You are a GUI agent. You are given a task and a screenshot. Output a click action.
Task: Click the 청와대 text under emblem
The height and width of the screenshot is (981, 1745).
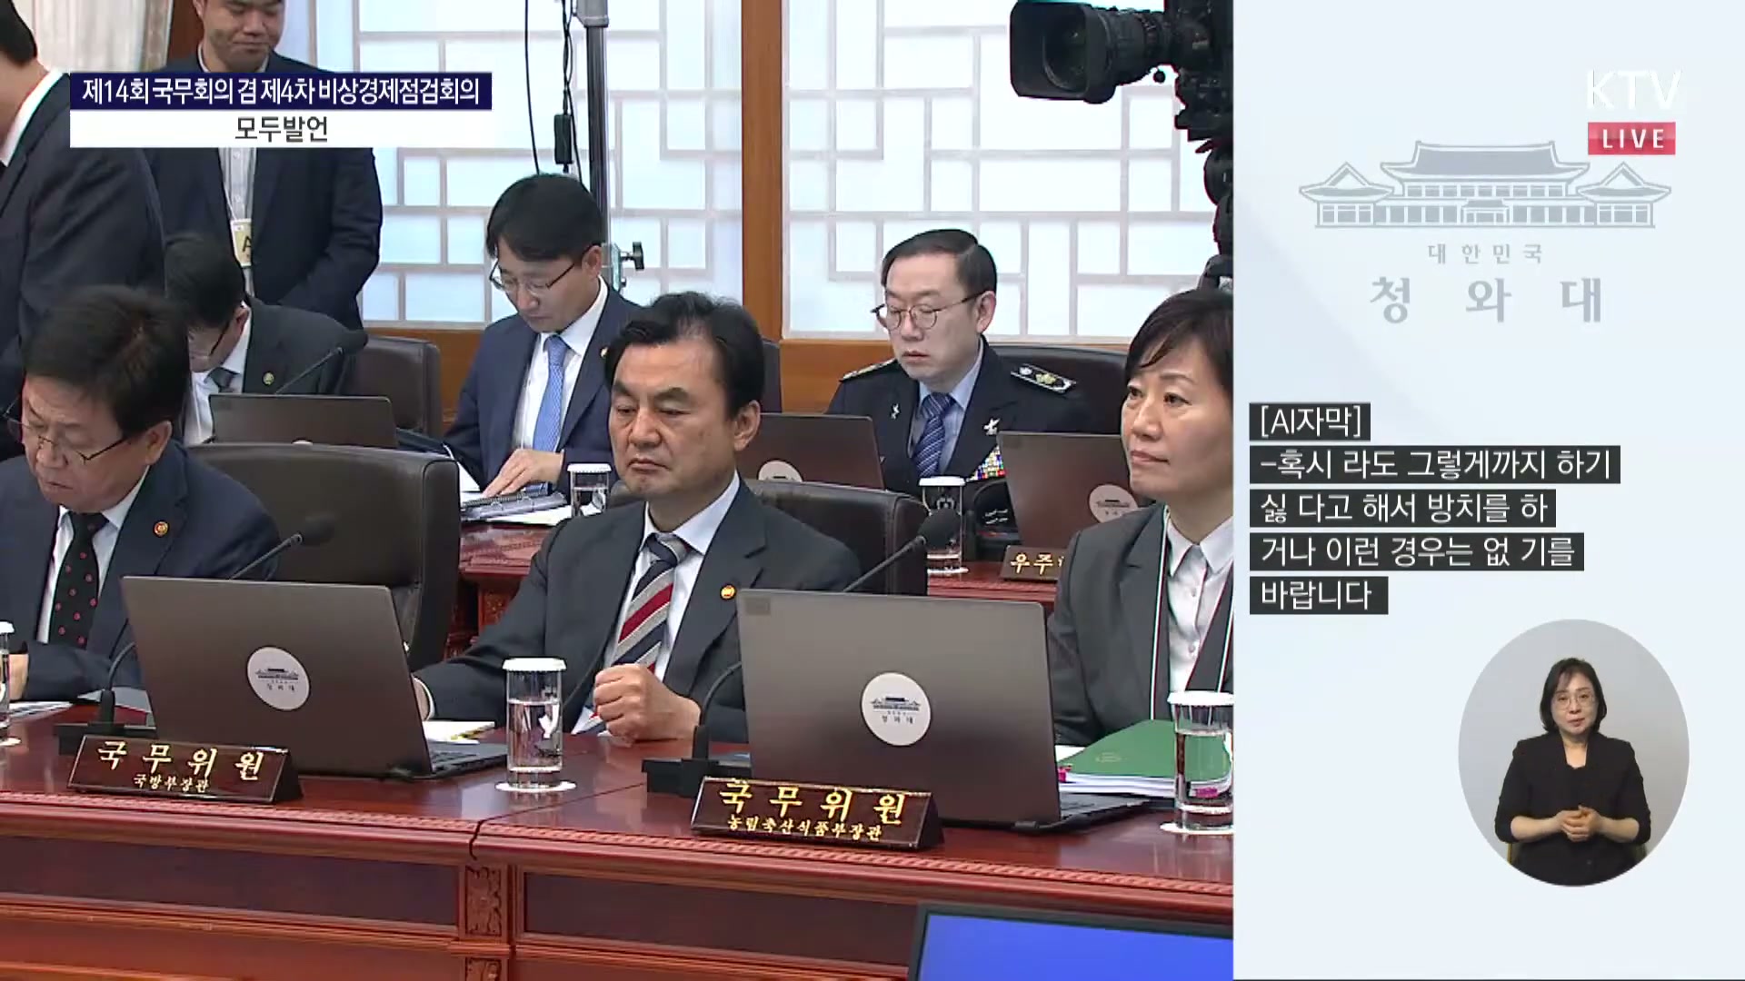(1484, 301)
